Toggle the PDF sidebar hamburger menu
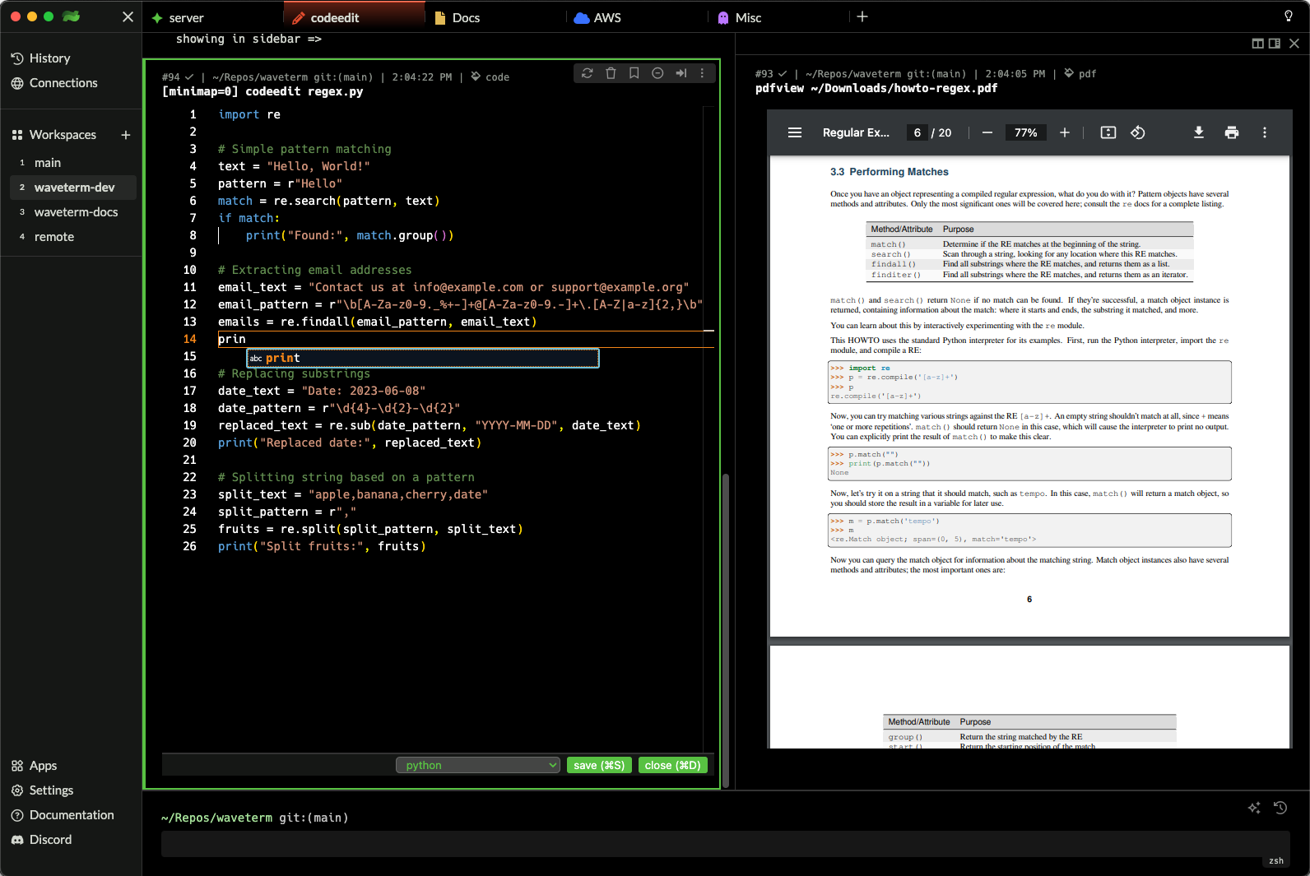1310x876 pixels. [x=794, y=132]
